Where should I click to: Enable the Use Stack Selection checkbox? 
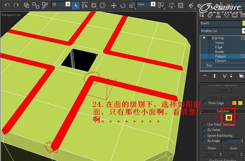[x=204, y=124]
